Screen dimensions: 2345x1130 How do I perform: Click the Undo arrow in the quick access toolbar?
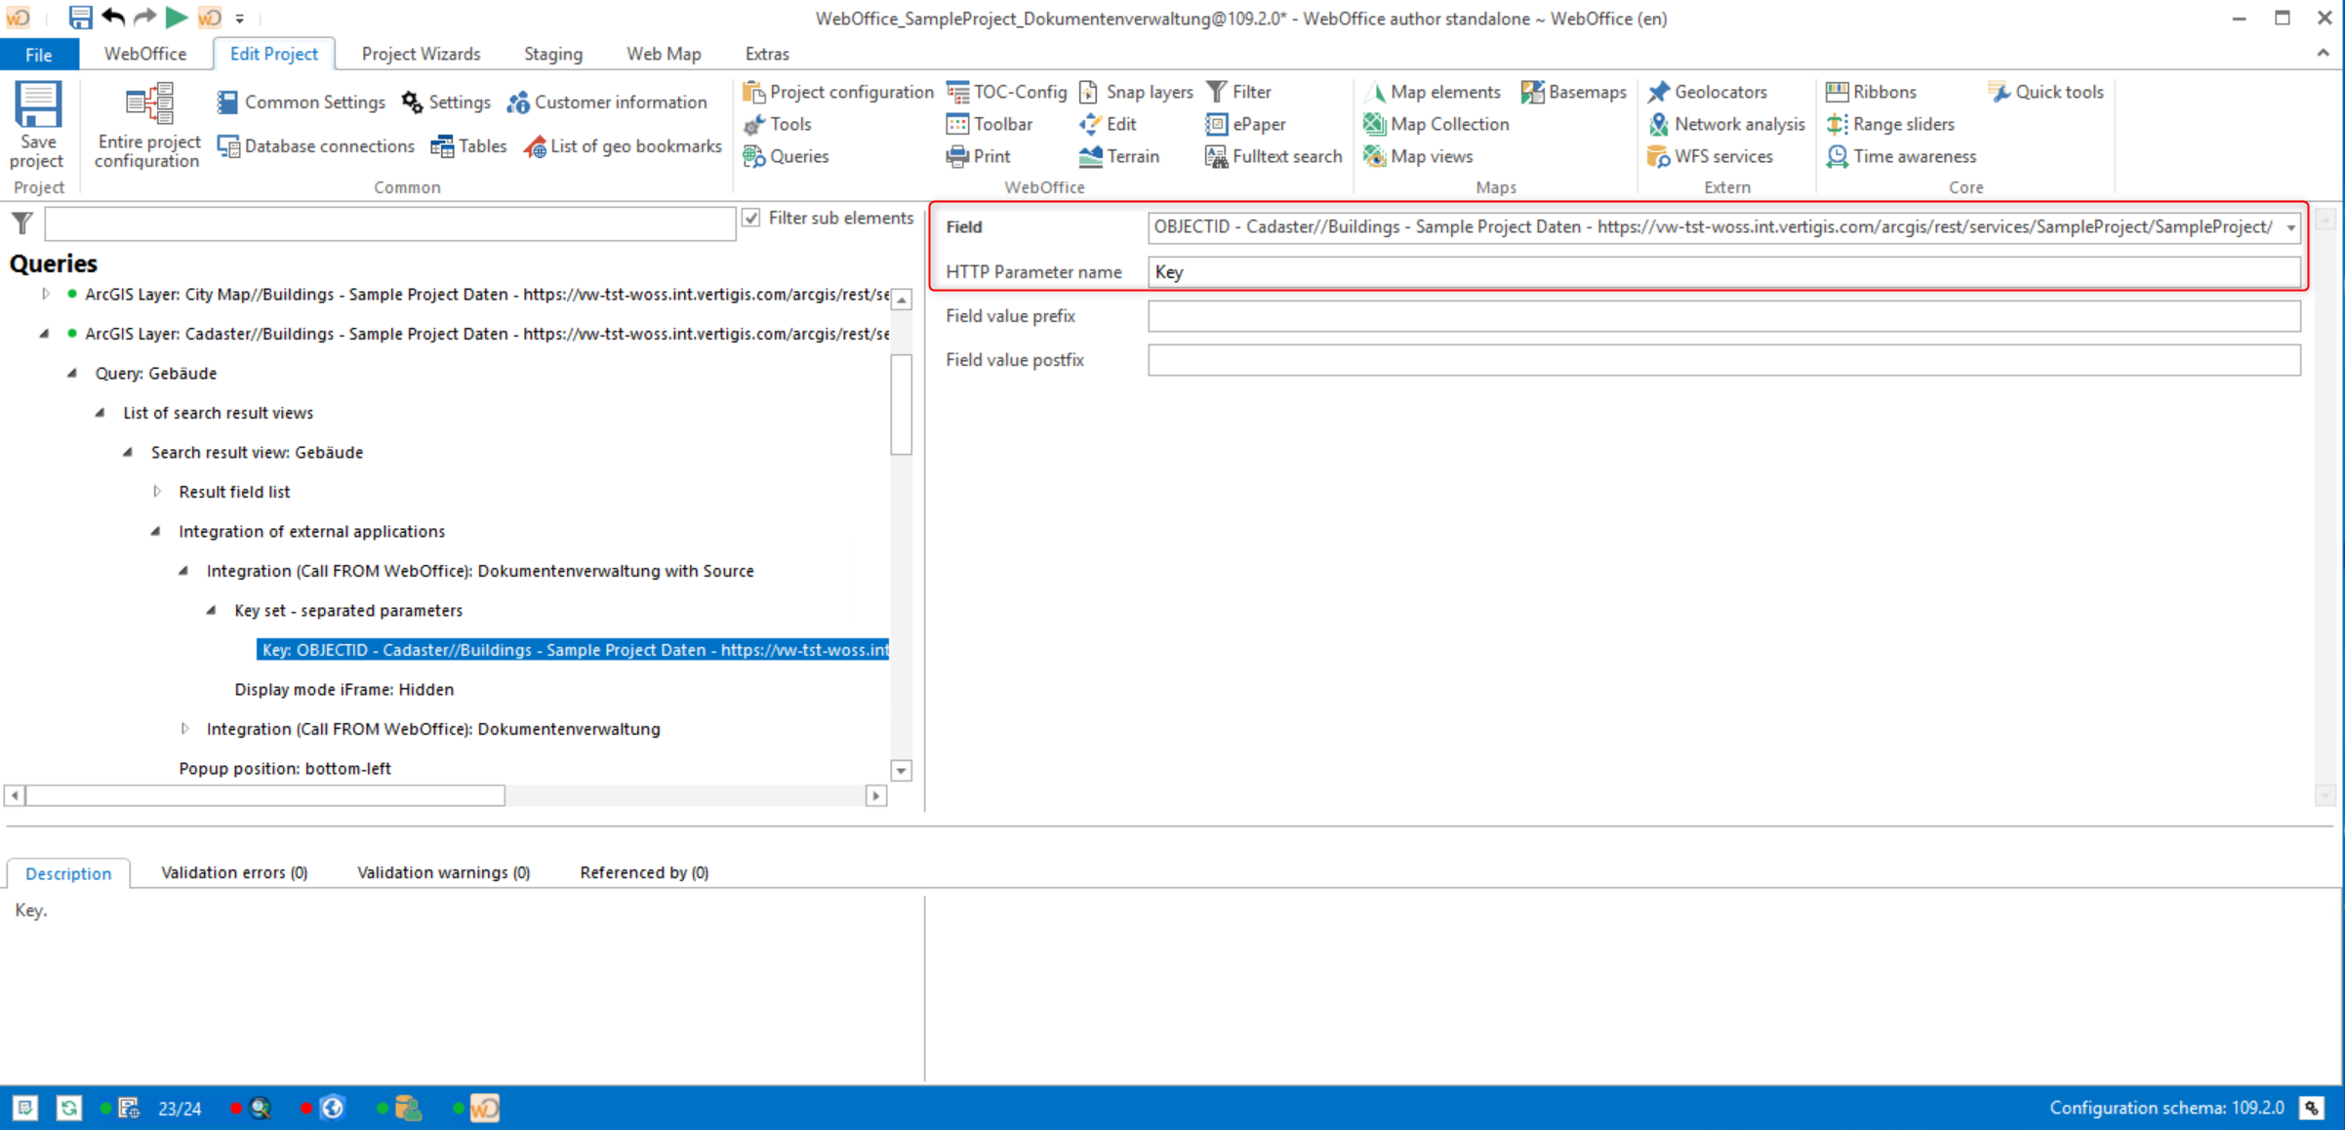pyautogui.click(x=112, y=16)
